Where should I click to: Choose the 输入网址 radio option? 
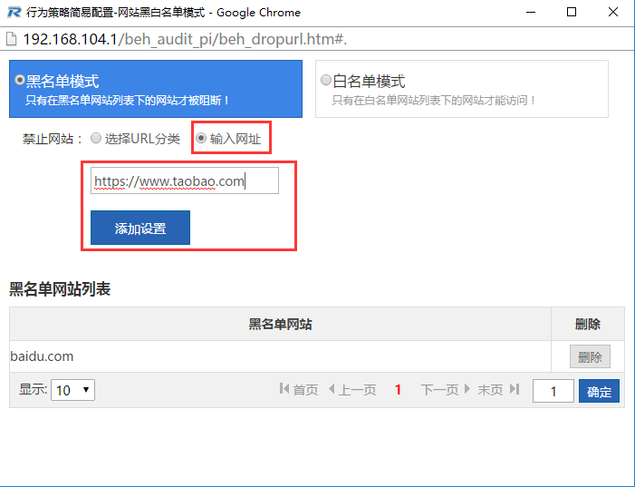click(x=201, y=139)
